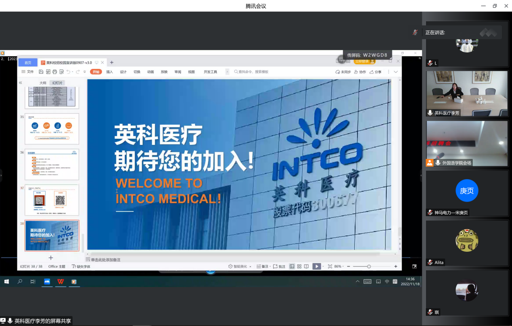
Task: Switch to reading view icon
Action: coord(306,266)
